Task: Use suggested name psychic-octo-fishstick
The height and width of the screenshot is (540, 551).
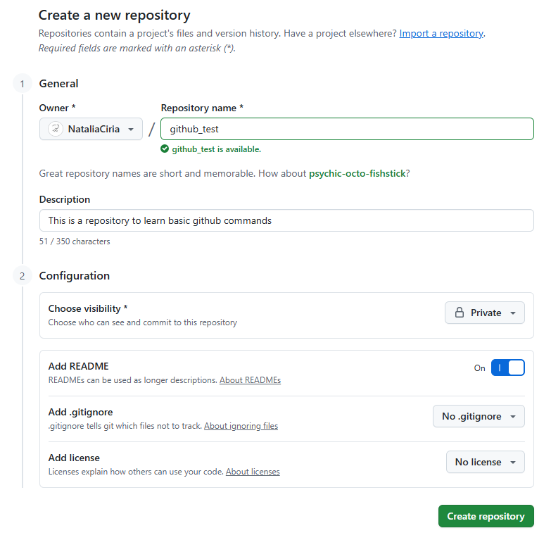Action: pyautogui.click(x=357, y=173)
